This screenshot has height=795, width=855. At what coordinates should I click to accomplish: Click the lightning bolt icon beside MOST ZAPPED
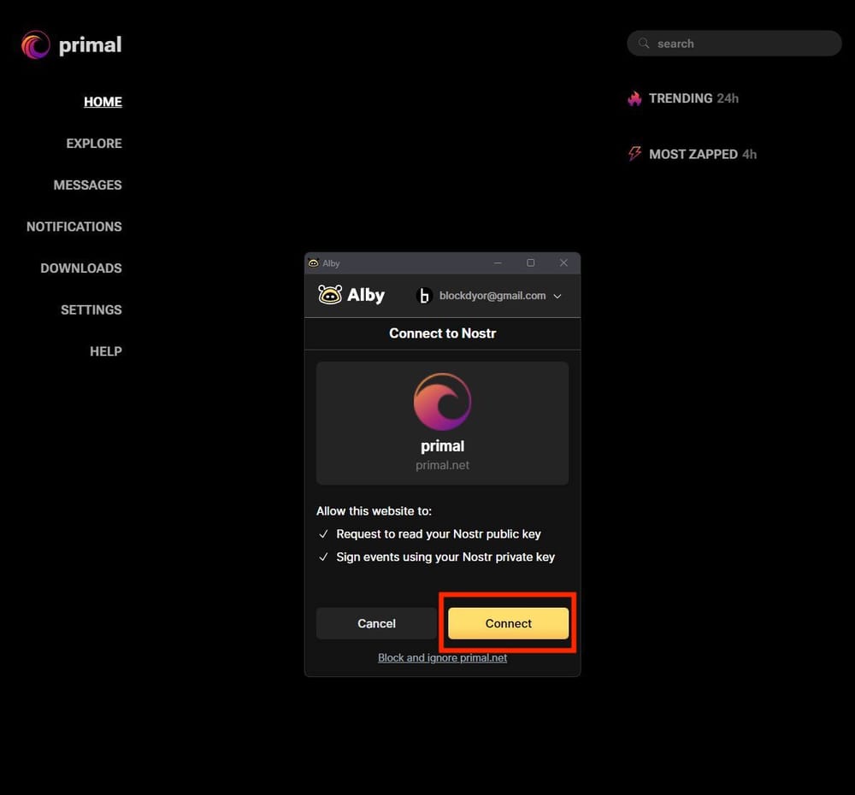pyautogui.click(x=634, y=154)
